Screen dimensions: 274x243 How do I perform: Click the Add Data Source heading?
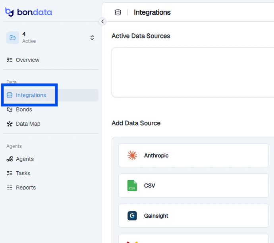[136, 123]
